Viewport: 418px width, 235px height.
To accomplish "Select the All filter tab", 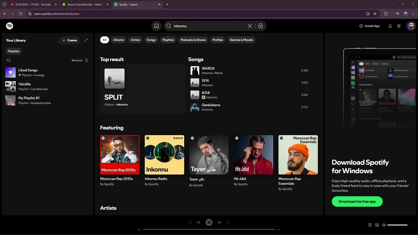I will pyautogui.click(x=104, y=40).
